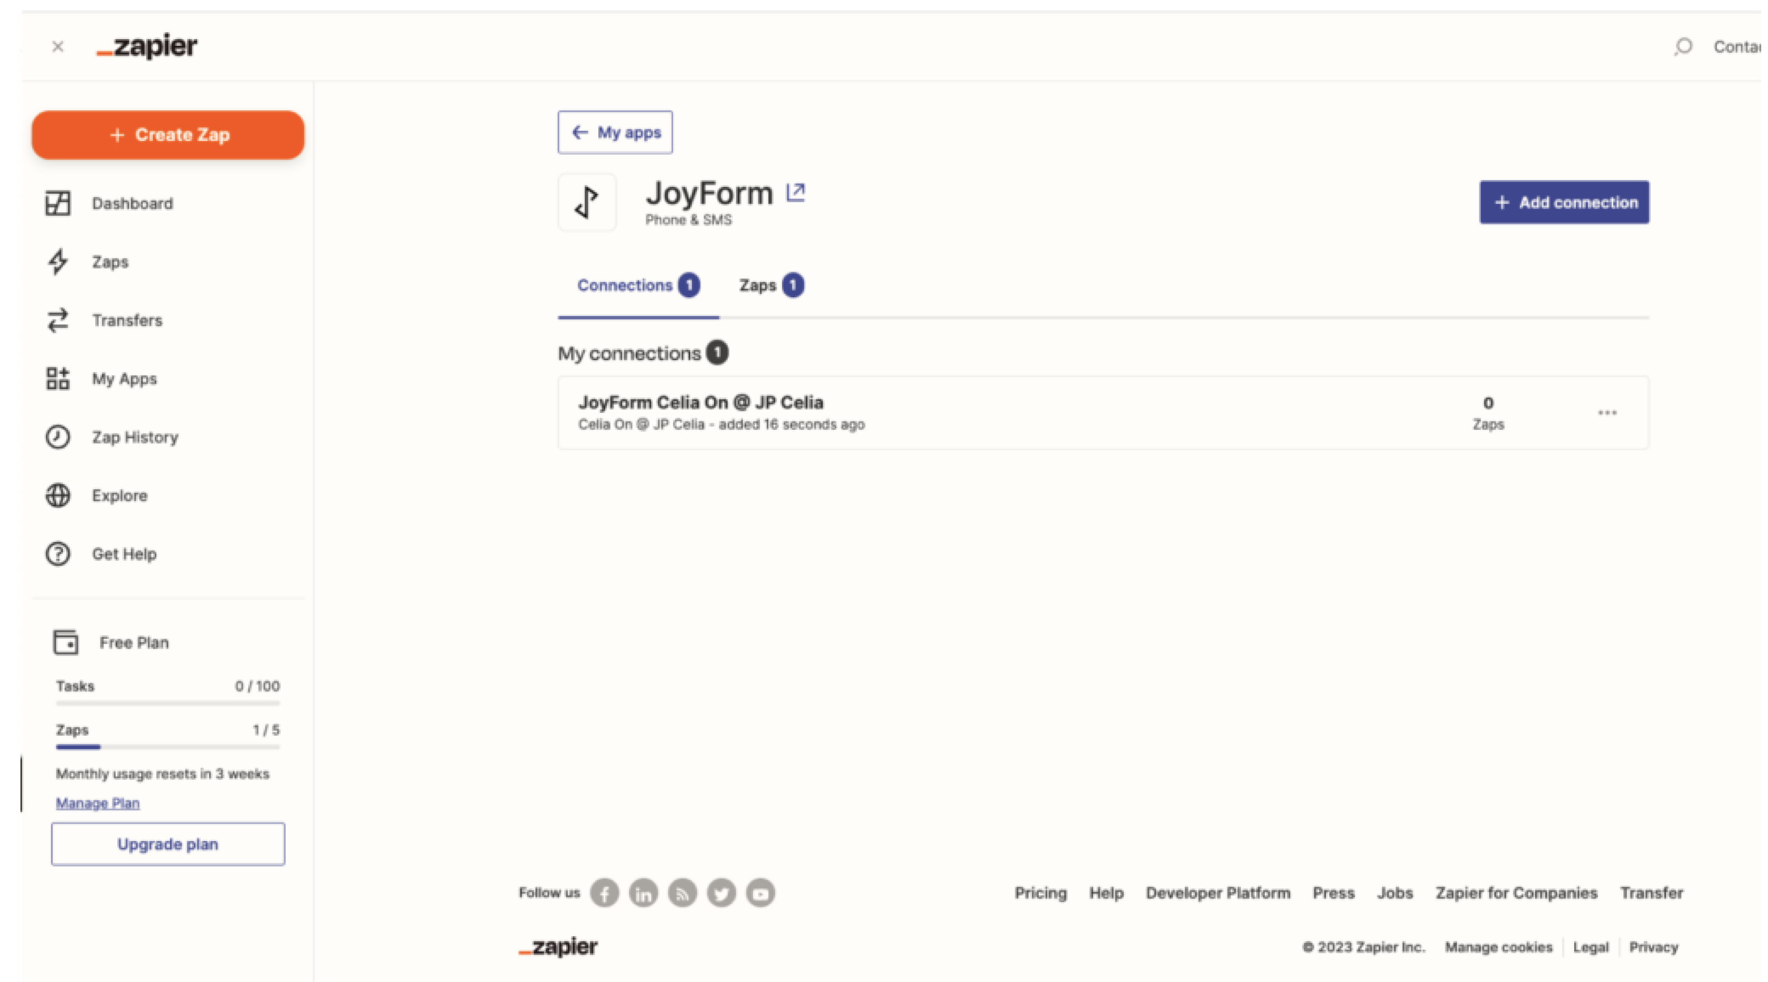Open the Manage Plan link
The image size is (1768, 982).
click(98, 803)
